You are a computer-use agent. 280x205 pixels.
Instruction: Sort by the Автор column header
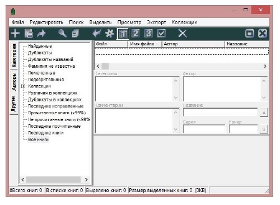click(x=193, y=44)
